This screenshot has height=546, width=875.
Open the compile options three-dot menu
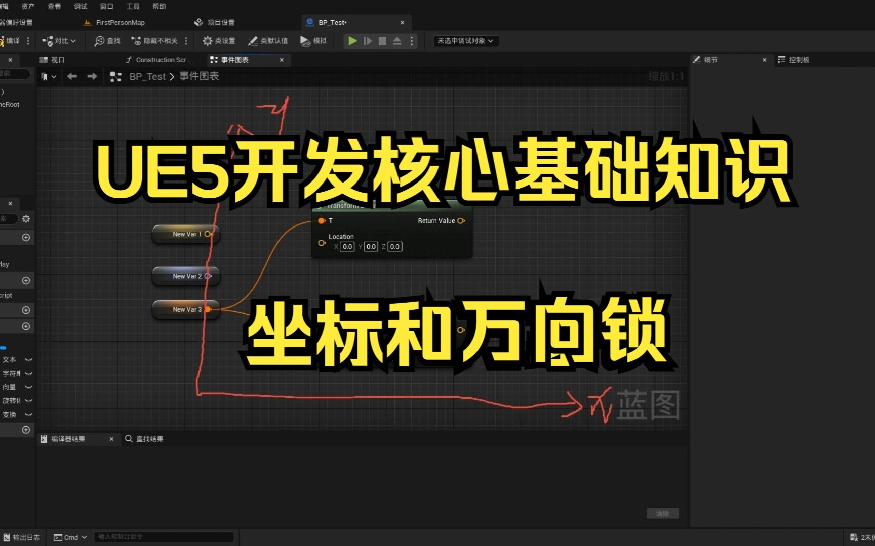coord(28,41)
